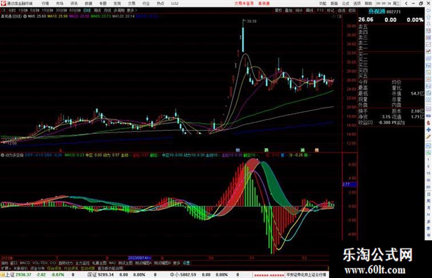Select the CCI indicator tab

click(x=53, y=263)
